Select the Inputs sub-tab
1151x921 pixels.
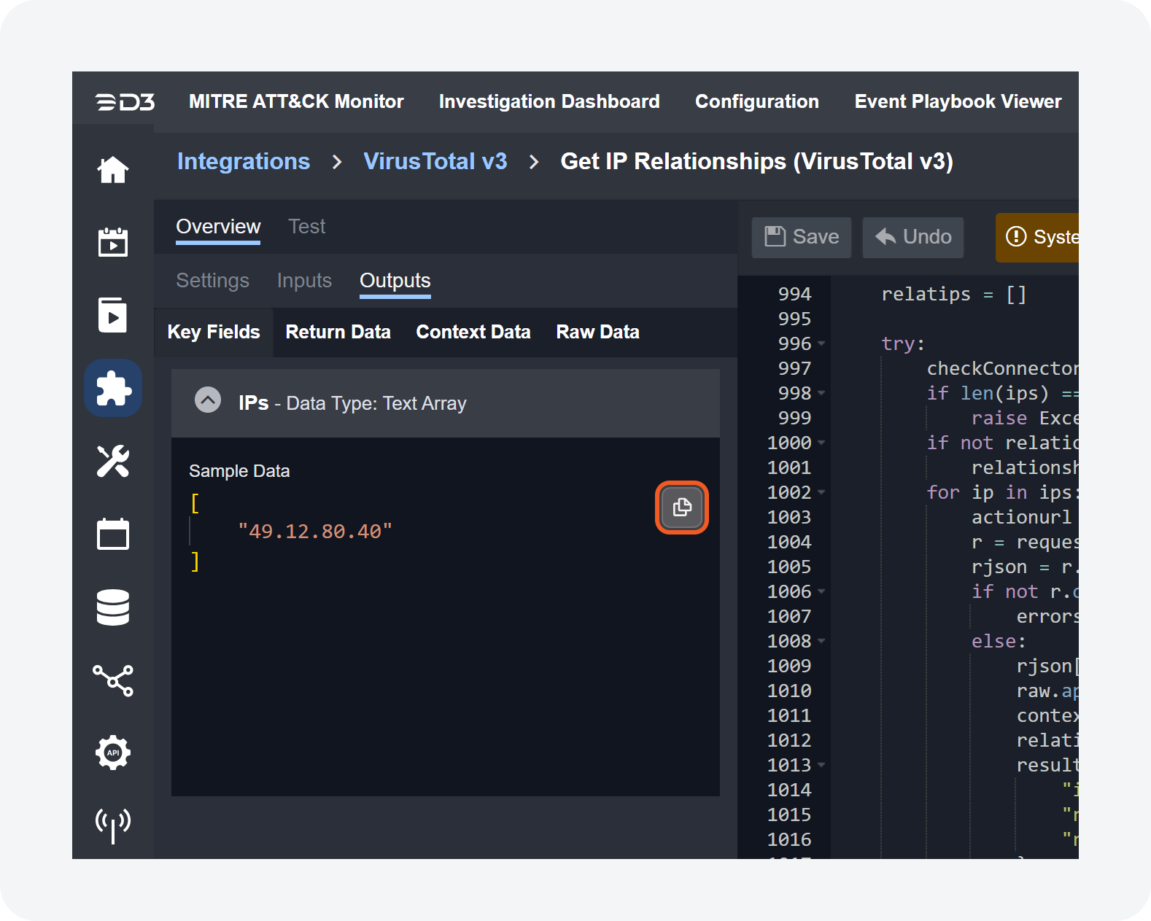click(304, 281)
